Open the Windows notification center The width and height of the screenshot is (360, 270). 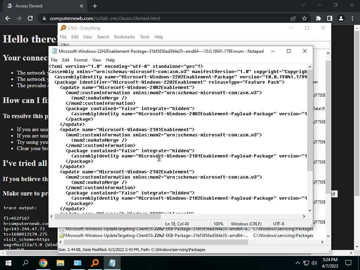348,263
